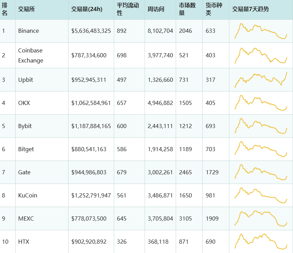Sort by the 周访问 column header
This screenshot has height=253, width=293.
pos(156,9)
